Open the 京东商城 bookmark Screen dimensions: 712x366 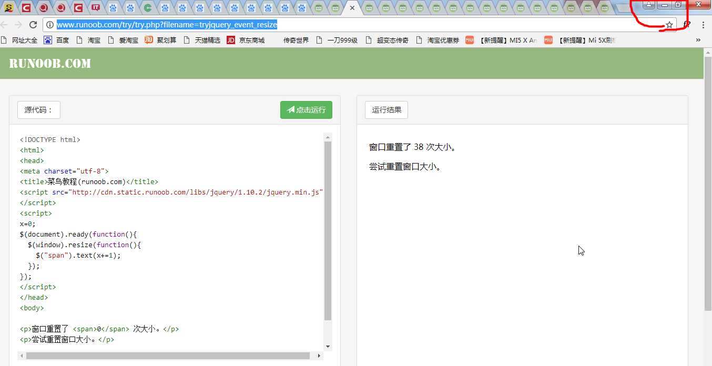pos(246,40)
